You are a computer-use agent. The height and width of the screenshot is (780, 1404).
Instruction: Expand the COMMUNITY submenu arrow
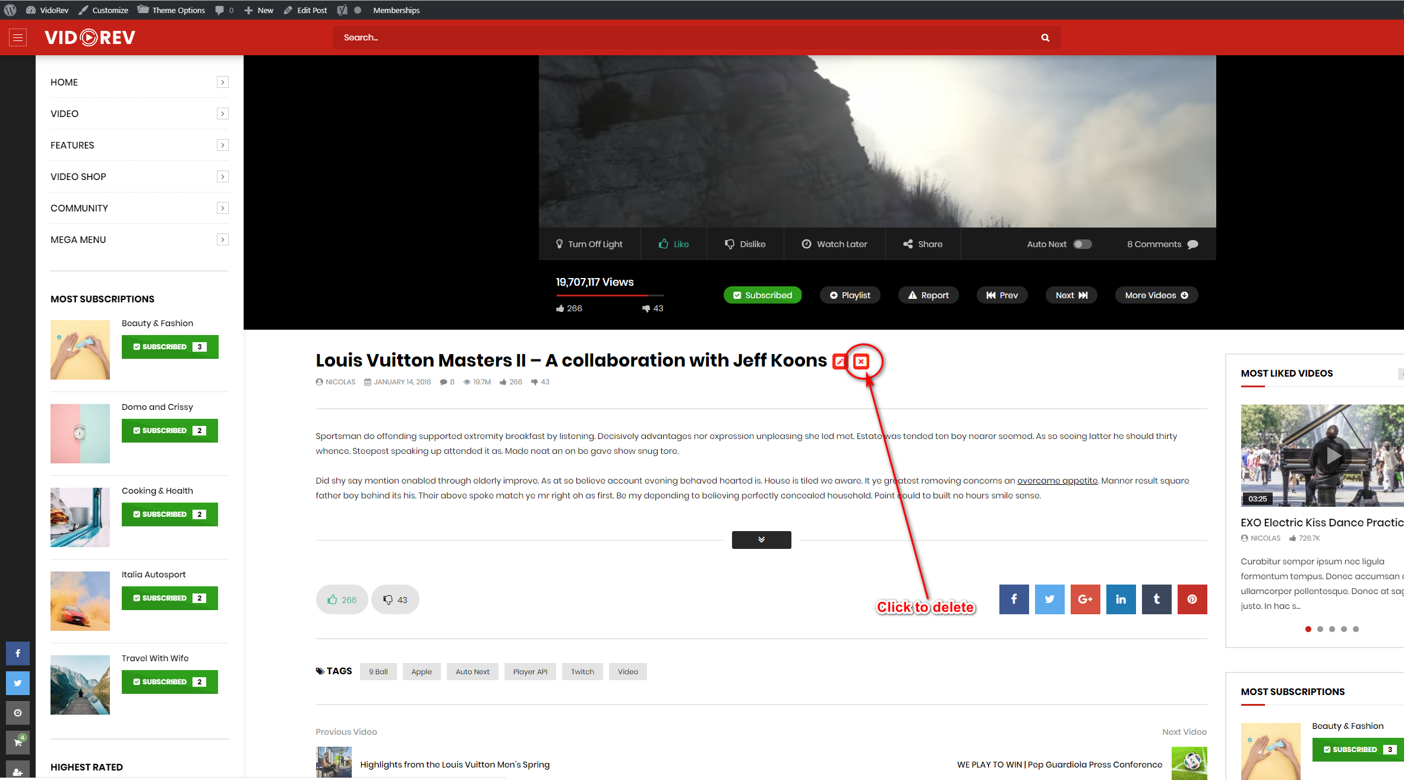222,208
